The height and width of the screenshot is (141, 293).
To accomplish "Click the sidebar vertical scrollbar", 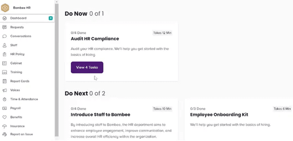I will click(x=56, y=69).
